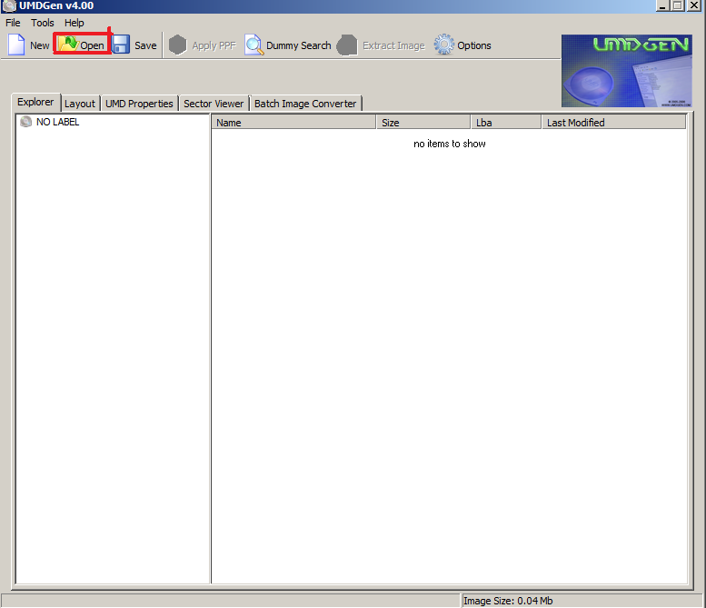Image resolution: width=706 pixels, height=608 pixels.
Task: Switch to the UMD Properties tab
Action: click(139, 104)
